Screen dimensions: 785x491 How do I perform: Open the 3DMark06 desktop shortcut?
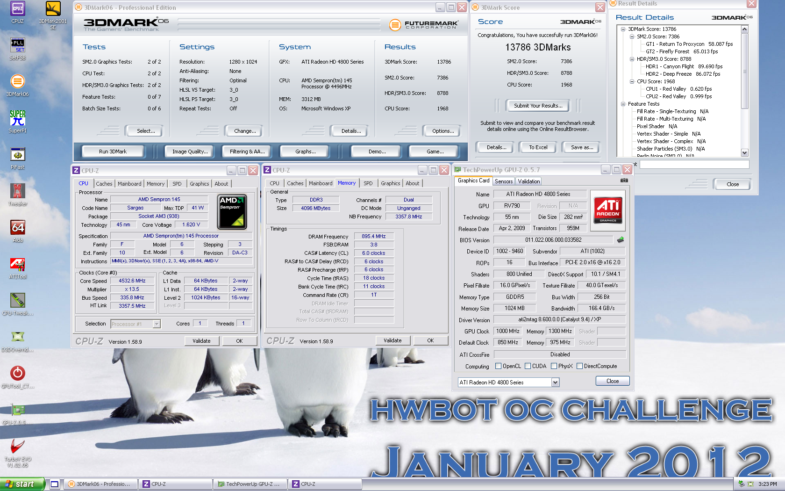(x=17, y=86)
